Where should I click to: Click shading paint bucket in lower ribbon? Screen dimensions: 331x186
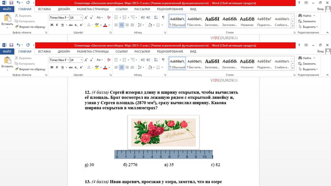(150, 67)
